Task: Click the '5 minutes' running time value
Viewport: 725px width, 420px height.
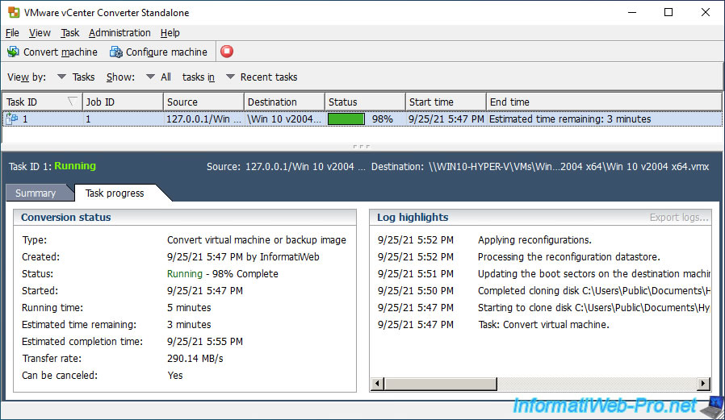Action: (189, 308)
